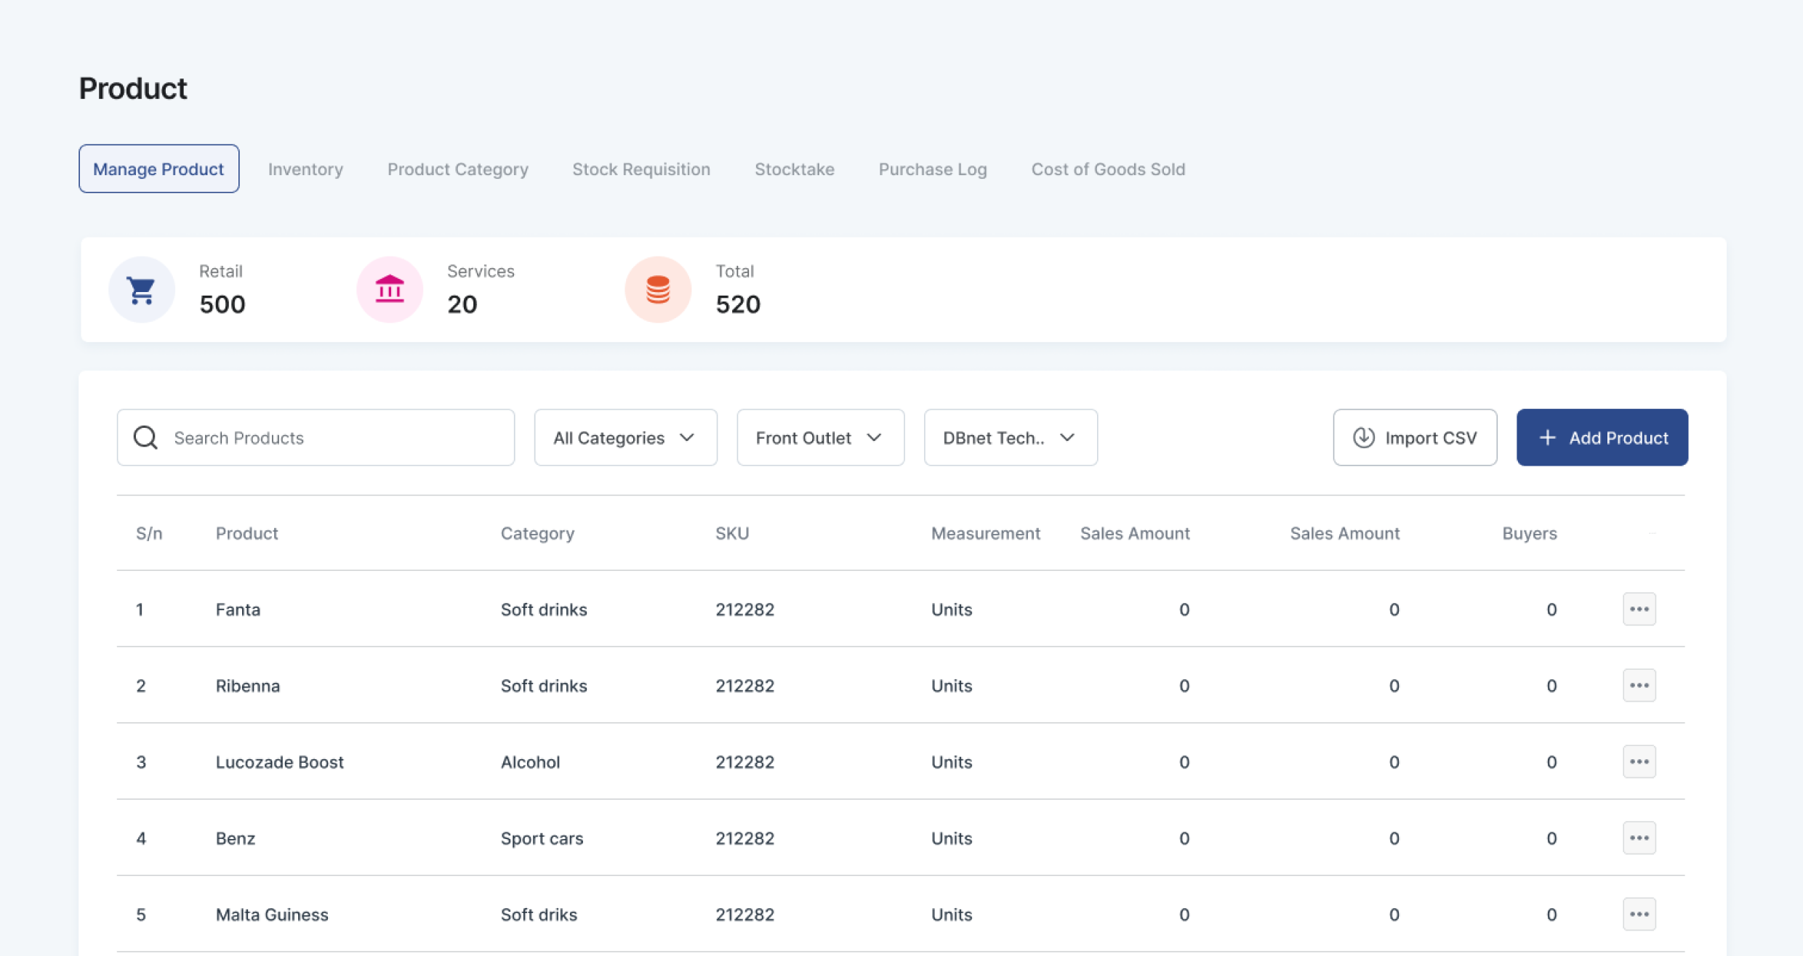Open the three-dot menu for Fanta
Viewport: 1803px width, 956px height.
1639,609
